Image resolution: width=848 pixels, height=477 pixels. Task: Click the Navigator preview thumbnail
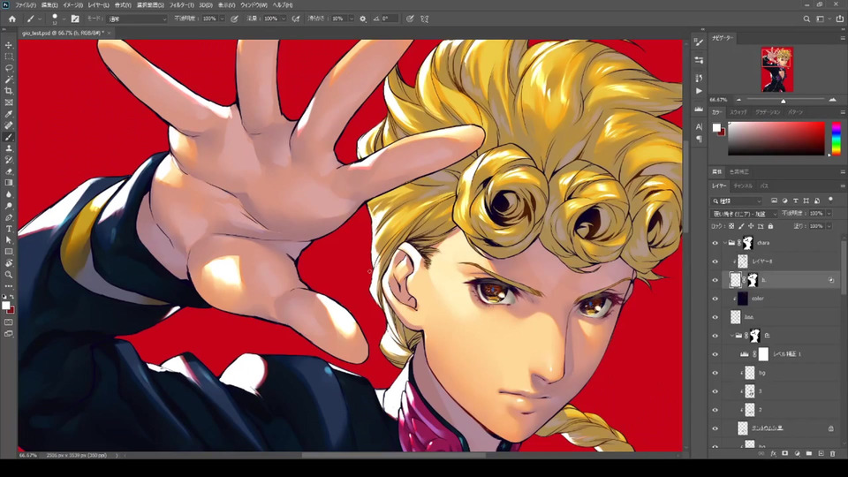pyautogui.click(x=776, y=69)
